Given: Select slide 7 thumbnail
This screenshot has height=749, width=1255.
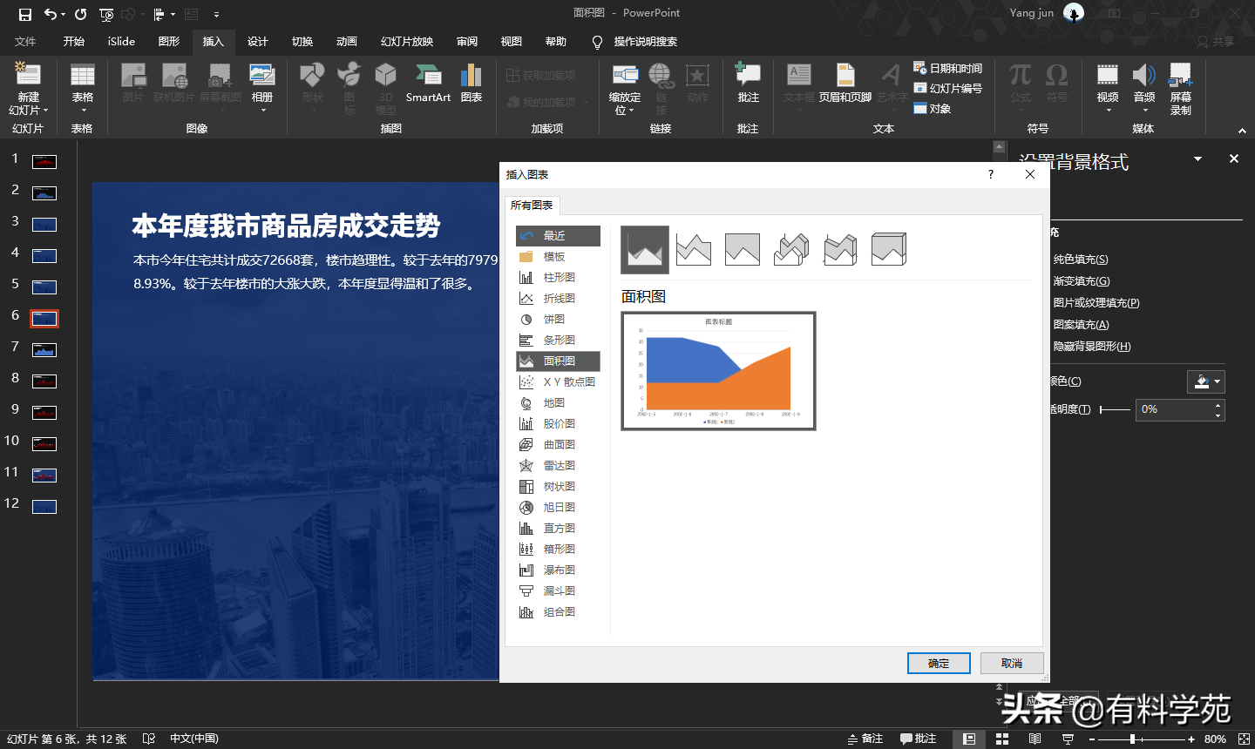Looking at the screenshot, I should click(x=44, y=349).
